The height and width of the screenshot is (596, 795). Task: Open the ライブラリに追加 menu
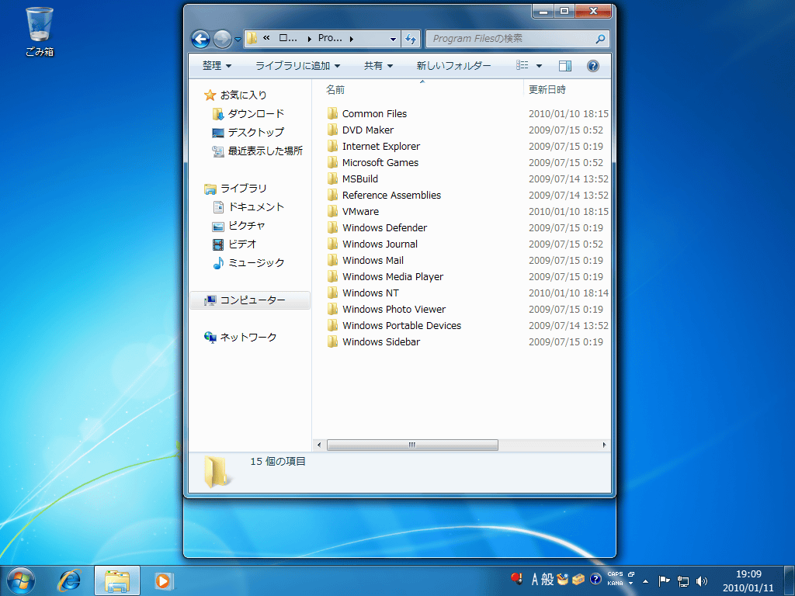[297, 66]
